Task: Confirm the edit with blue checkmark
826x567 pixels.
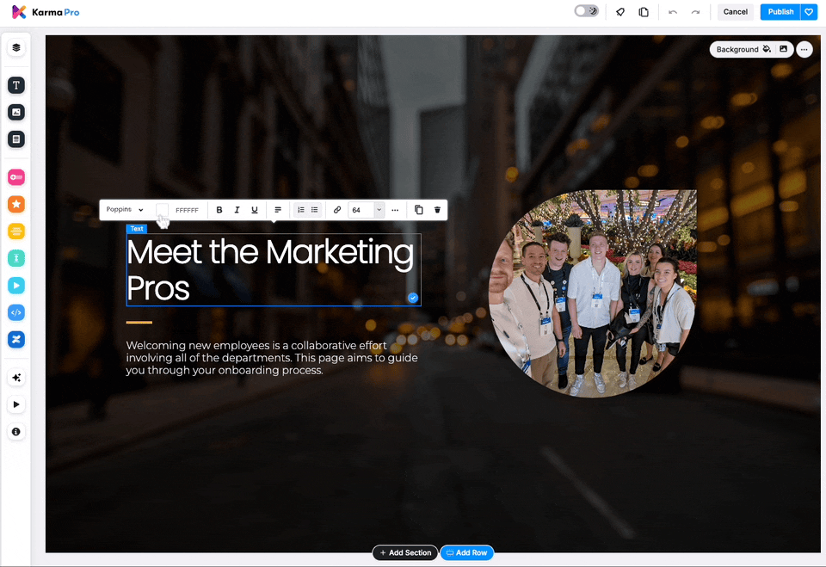Action: [413, 298]
